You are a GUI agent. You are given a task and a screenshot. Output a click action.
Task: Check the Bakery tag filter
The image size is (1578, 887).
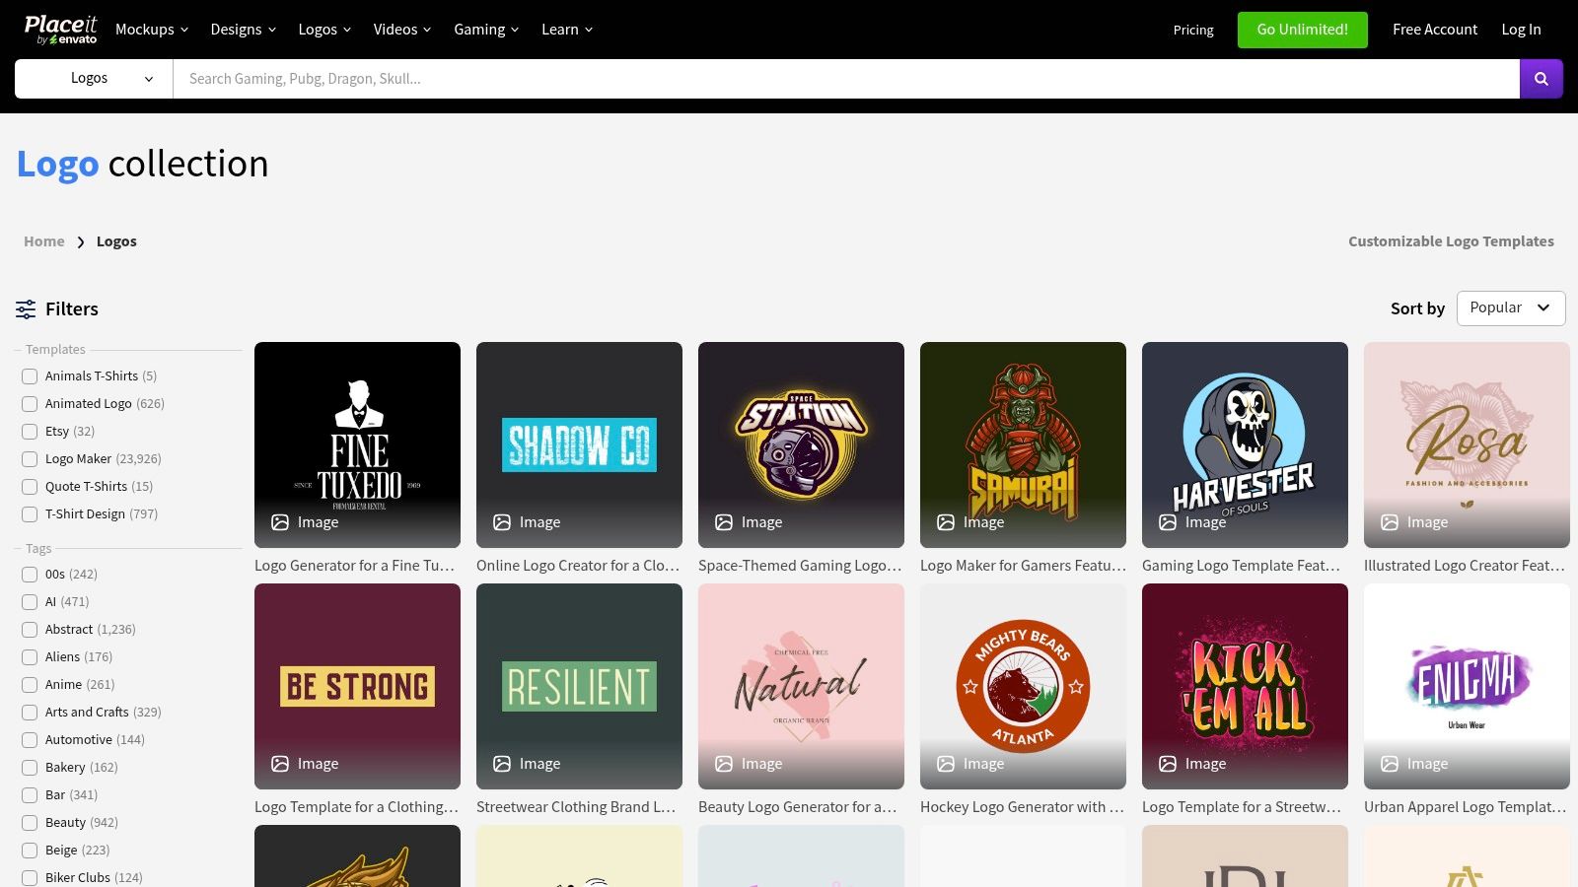30,768
